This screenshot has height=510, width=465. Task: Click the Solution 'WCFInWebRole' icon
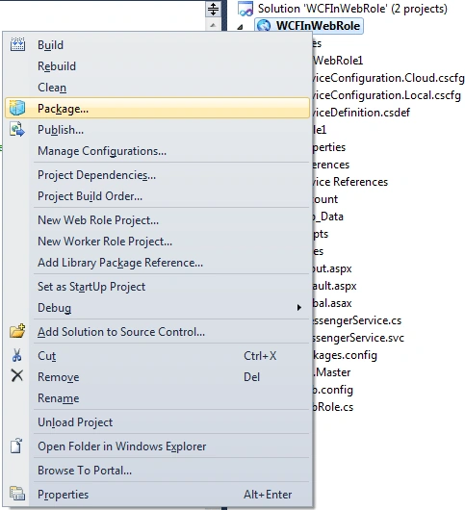pyautogui.click(x=245, y=9)
